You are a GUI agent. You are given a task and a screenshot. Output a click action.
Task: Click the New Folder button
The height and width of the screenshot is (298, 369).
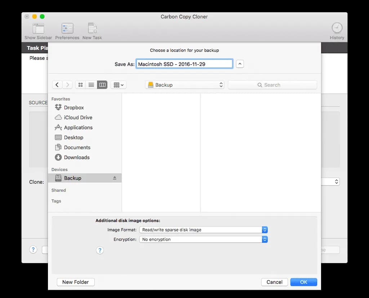[x=76, y=282]
